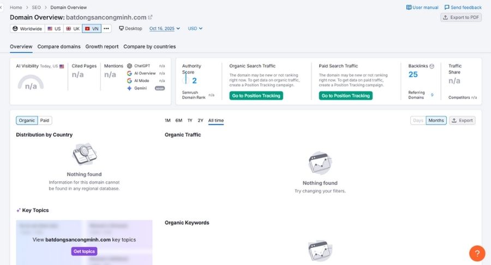Click the AI Visibility gauge showing n/a
Image resolution: width=491 pixels, height=265 pixels.
pyautogui.click(x=31, y=82)
